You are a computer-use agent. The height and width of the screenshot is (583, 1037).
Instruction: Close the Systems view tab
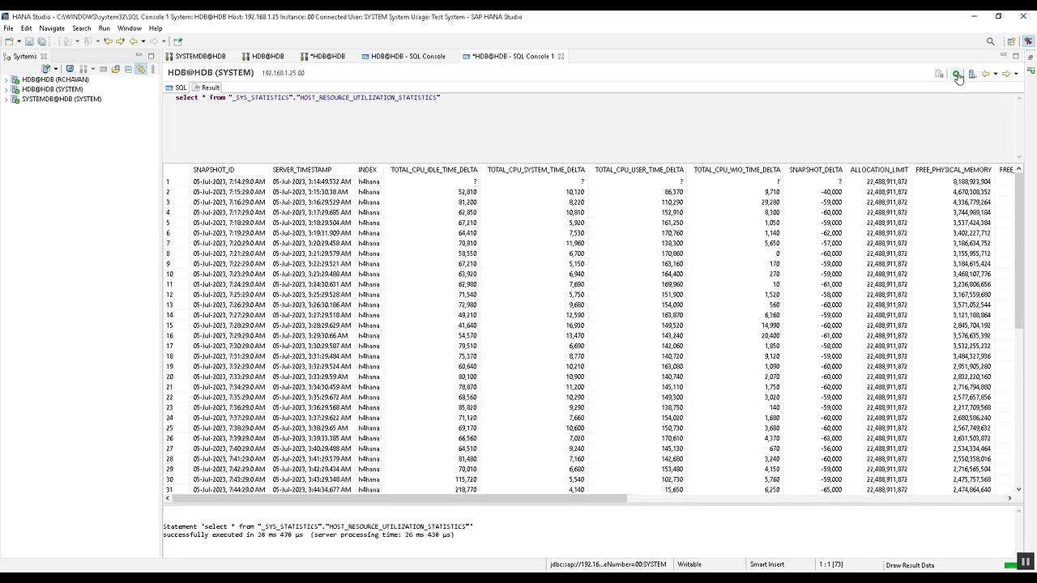pyautogui.click(x=44, y=57)
